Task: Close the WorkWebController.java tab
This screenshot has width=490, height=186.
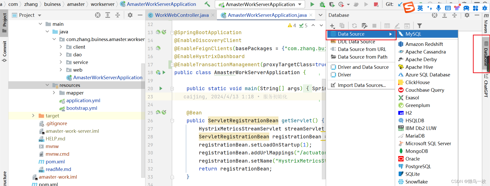Action: (213, 15)
